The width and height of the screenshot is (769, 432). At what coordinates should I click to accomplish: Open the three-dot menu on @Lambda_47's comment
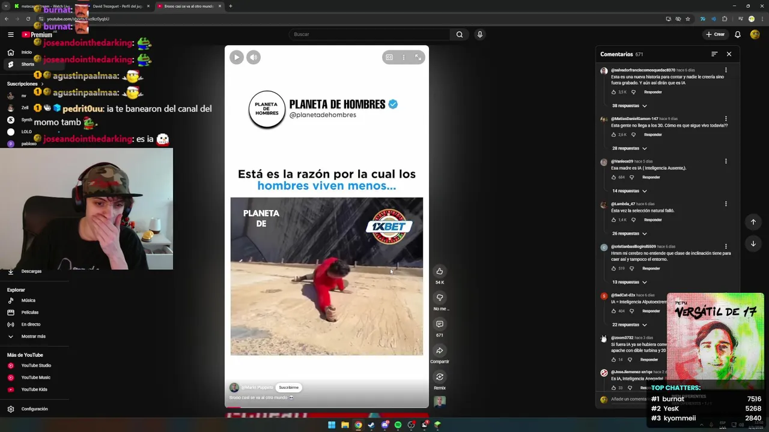coord(726,204)
